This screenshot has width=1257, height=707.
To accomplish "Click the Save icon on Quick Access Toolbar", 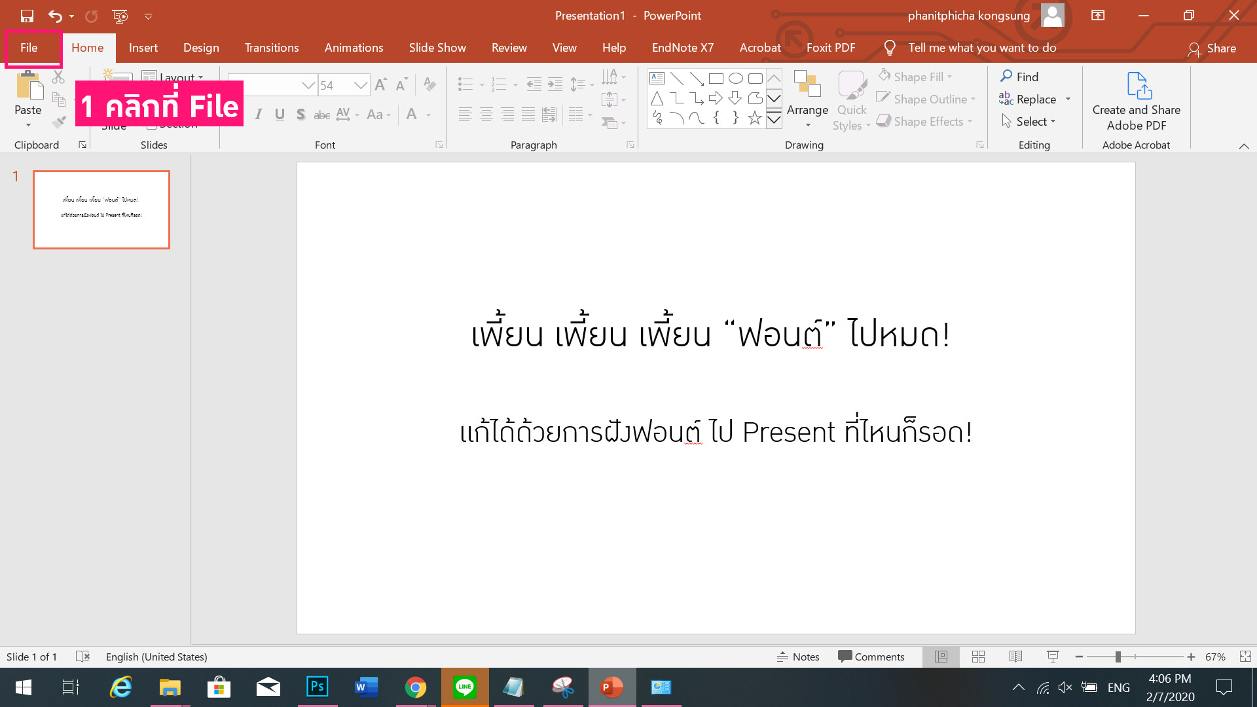I will click(27, 15).
